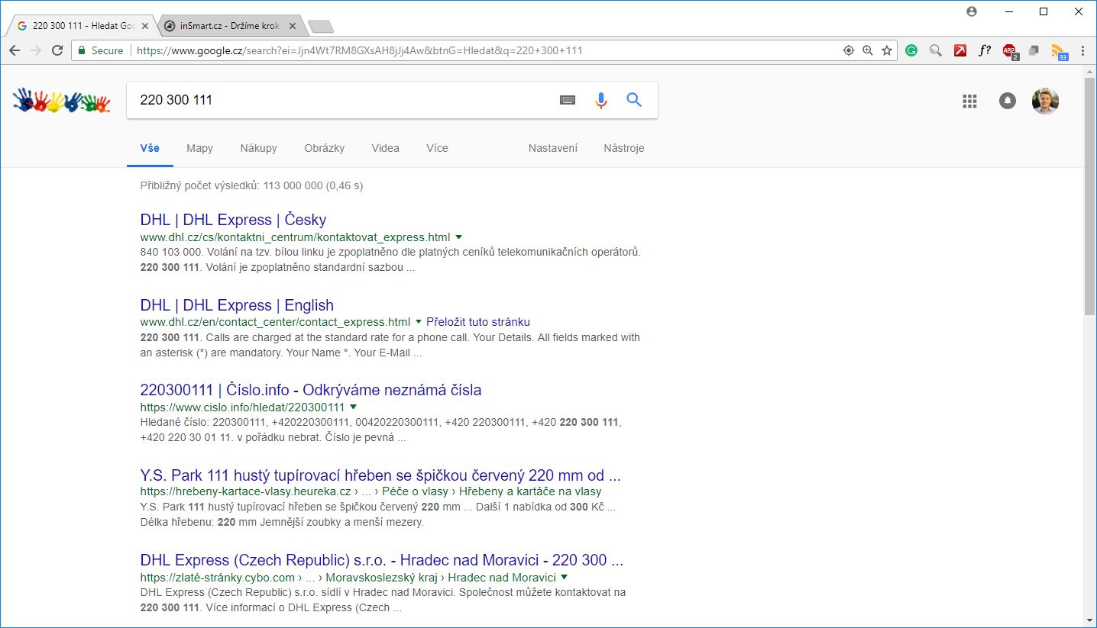Click the red arrow extension icon

(960, 50)
